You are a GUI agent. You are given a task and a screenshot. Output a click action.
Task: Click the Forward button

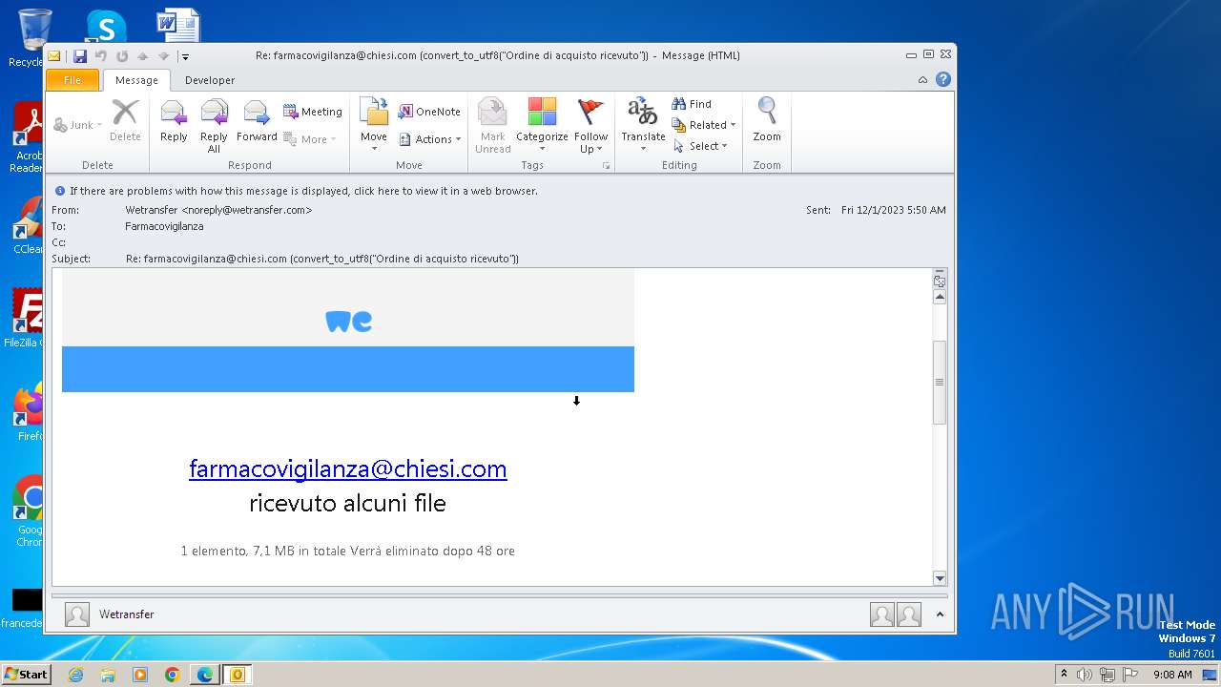coord(257,120)
